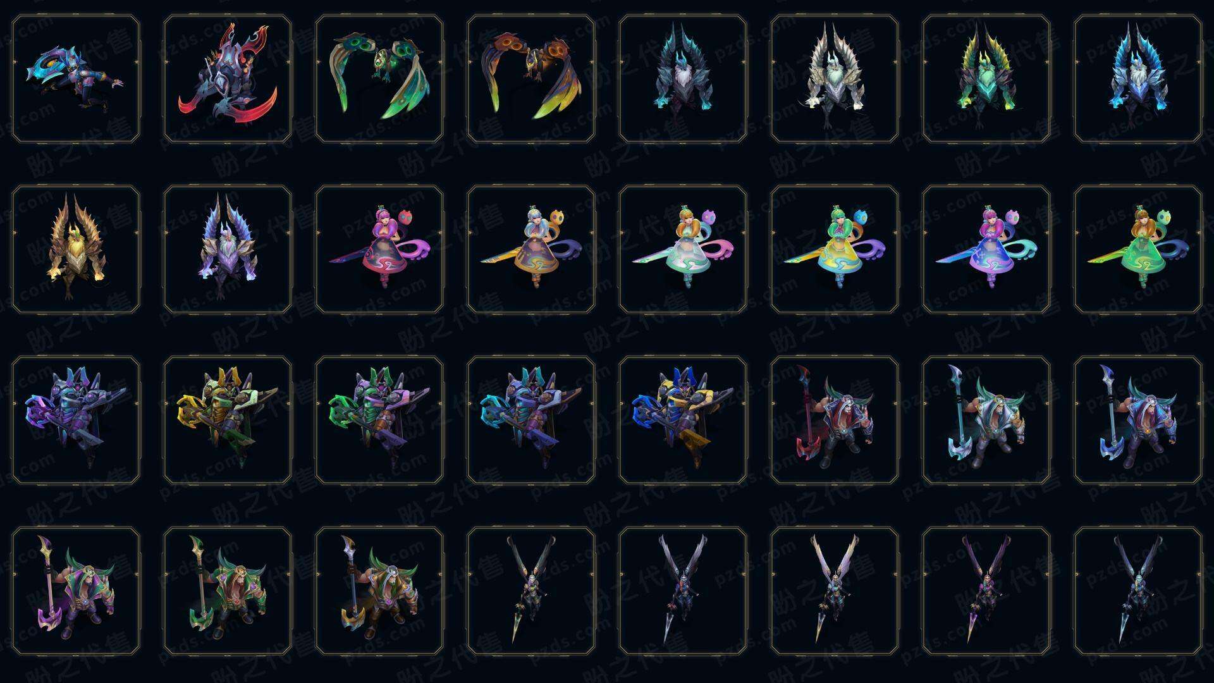Viewport: 1214px width, 683px height.
Task: Select the yellow-dress green-hair scissors girl
Action: (x=835, y=250)
